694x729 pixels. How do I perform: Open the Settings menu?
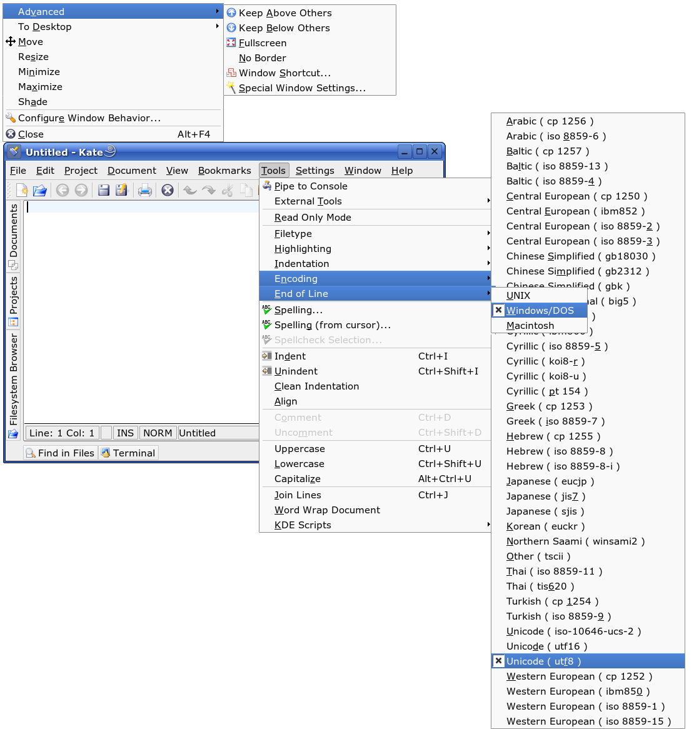tap(314, 171)
